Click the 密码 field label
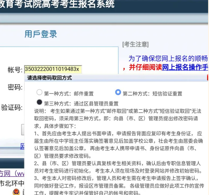Viewport: 209px width, 195px height. pyautogui.click(x=15, y=87)
